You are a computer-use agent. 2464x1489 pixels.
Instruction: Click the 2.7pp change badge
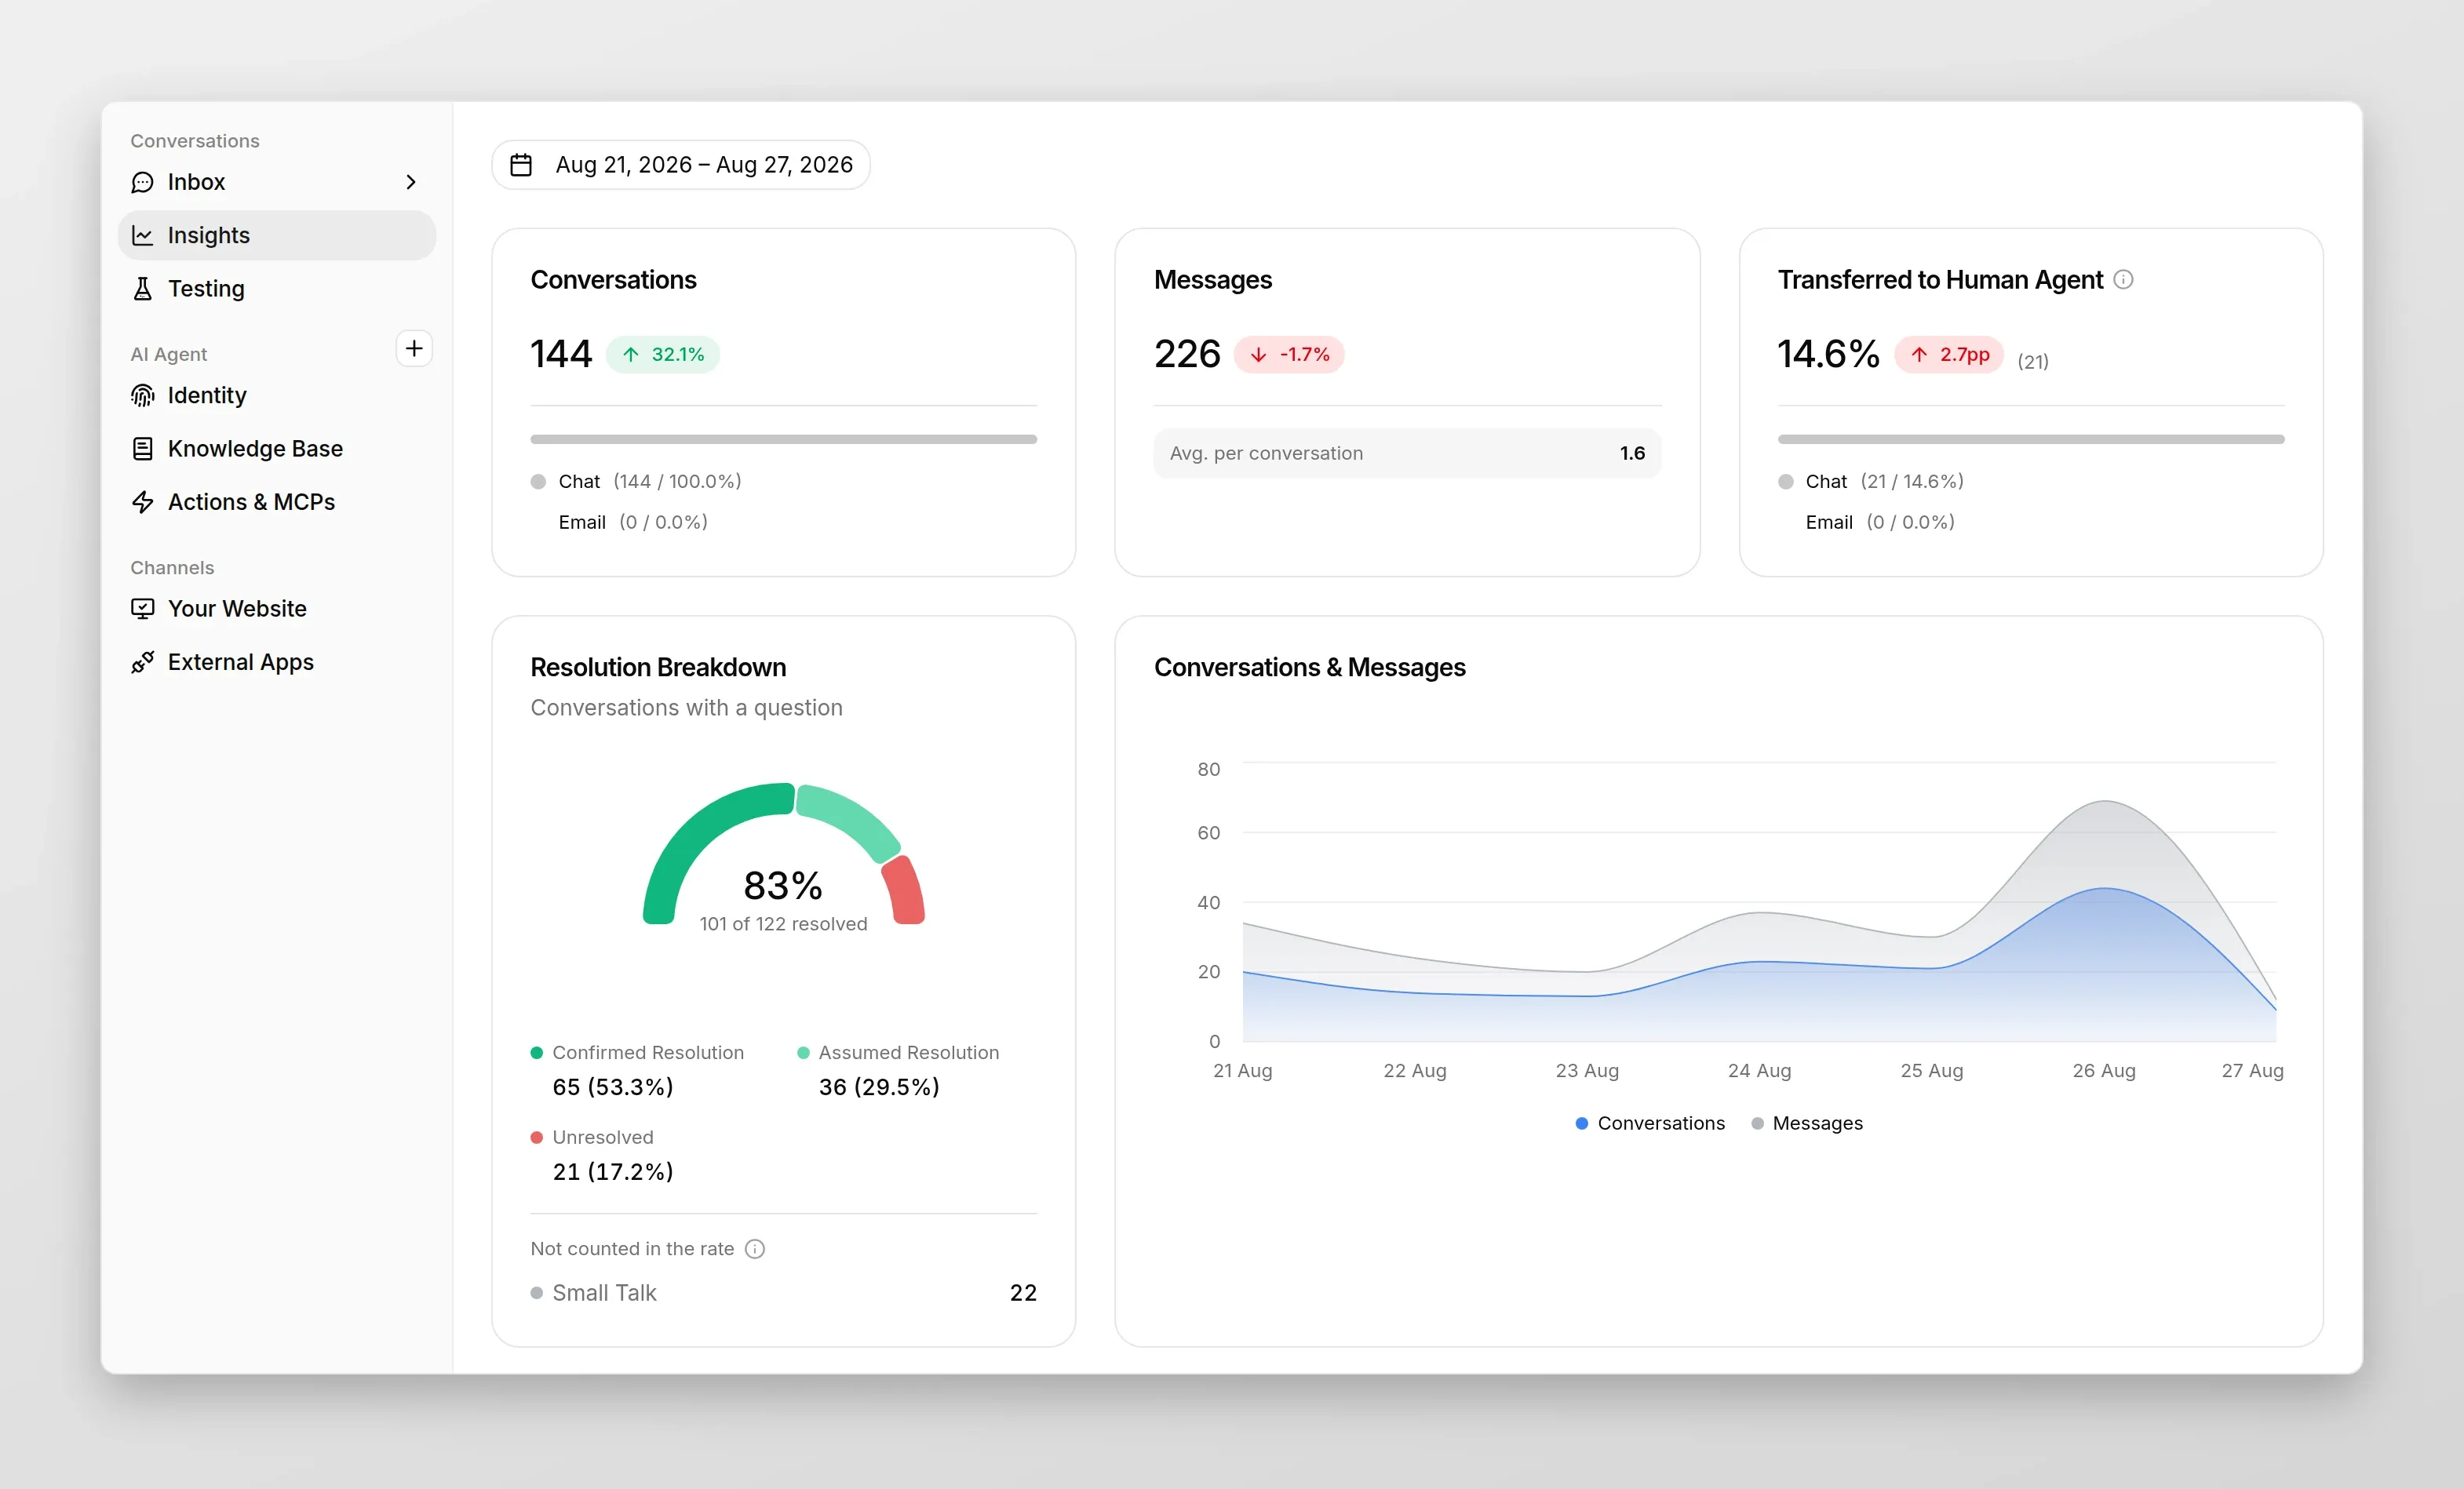(x=1949, y=354)
